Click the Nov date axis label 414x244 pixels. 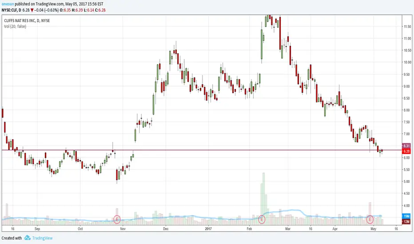123,229
